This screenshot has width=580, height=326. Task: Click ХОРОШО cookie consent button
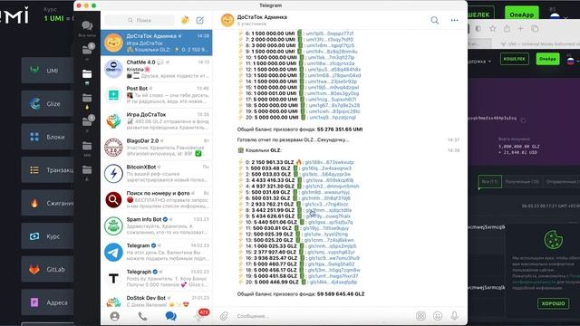click(x=553, y=303)
